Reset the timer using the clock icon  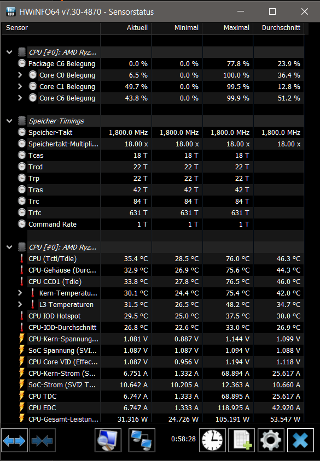[212, 440]
